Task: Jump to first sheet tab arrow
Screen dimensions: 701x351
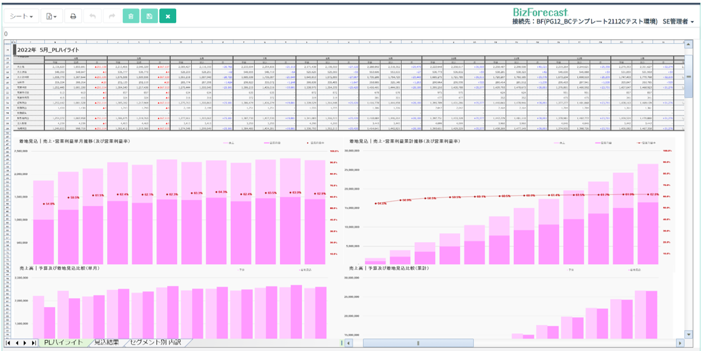Action: 8,343
